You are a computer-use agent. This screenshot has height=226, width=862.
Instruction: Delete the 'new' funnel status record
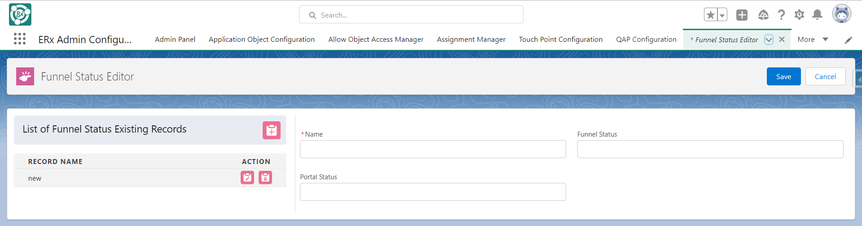click(x=265, y=178)
